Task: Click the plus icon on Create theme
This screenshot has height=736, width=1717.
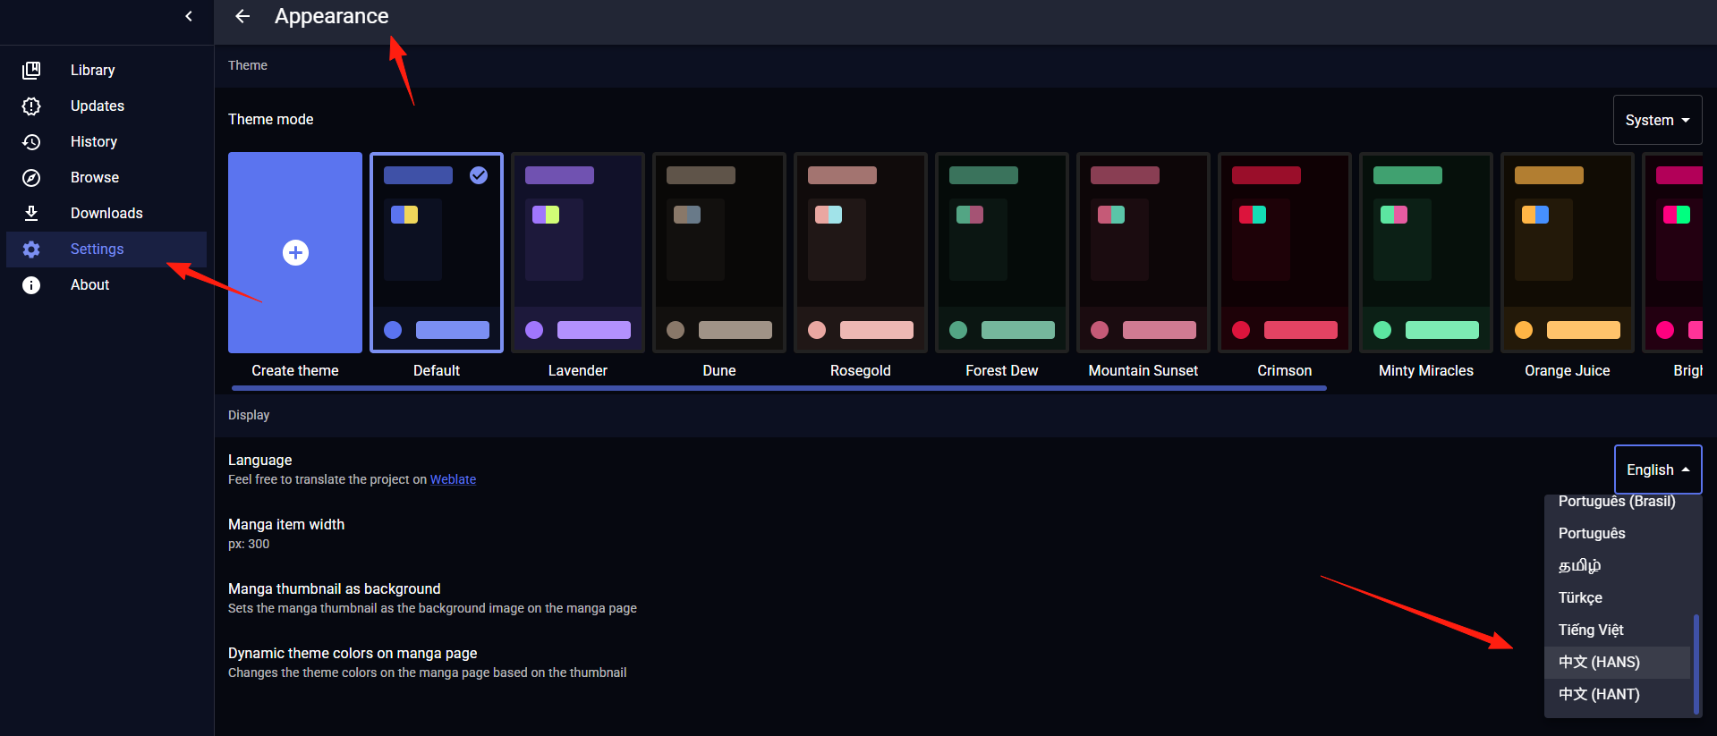Action: coord(295,253)
